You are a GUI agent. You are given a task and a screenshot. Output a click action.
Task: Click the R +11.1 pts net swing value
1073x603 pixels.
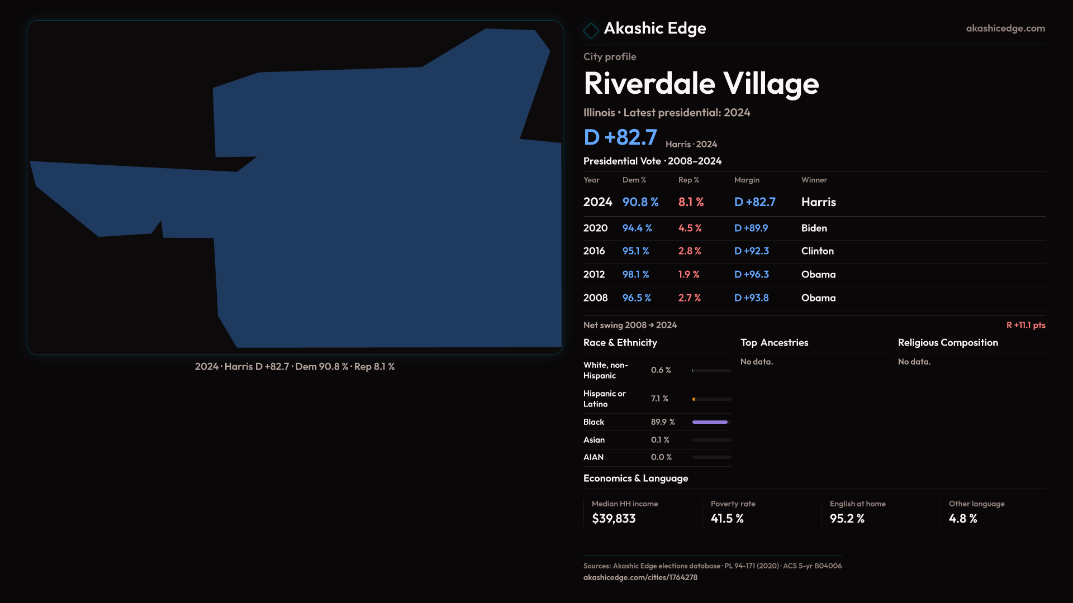pyautogui.click(x=1025, y=326)
